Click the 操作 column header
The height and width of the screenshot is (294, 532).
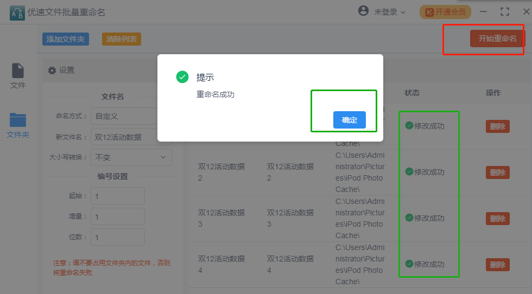[493, 93]
